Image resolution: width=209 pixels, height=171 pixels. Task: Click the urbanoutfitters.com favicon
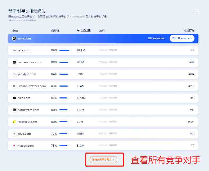coord(14,86)
